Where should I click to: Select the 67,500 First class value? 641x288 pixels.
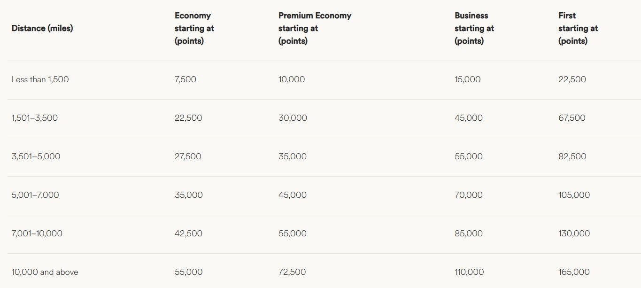[x=571, y=118]
